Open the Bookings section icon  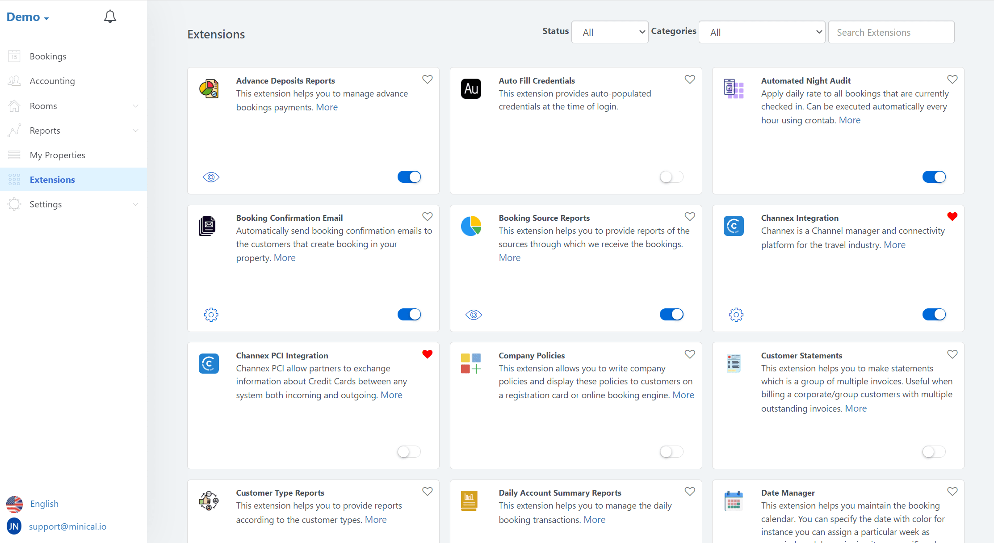(x=14, y=56)
